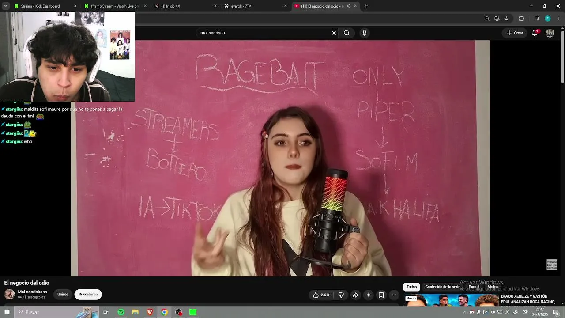Expand the tab search dropdown arrow
The image size is (565, 318).
pos(6,6)
